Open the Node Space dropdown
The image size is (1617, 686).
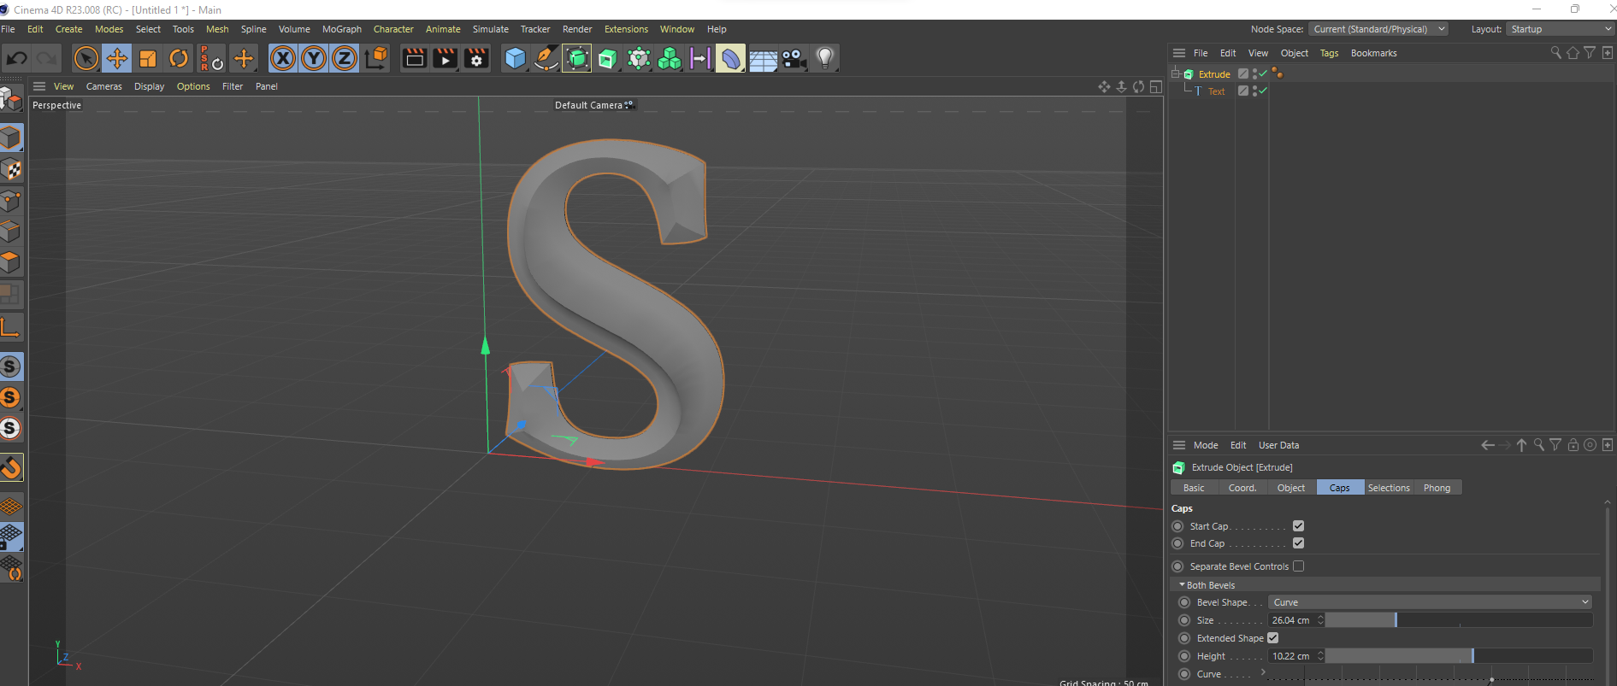point(1378,29)
